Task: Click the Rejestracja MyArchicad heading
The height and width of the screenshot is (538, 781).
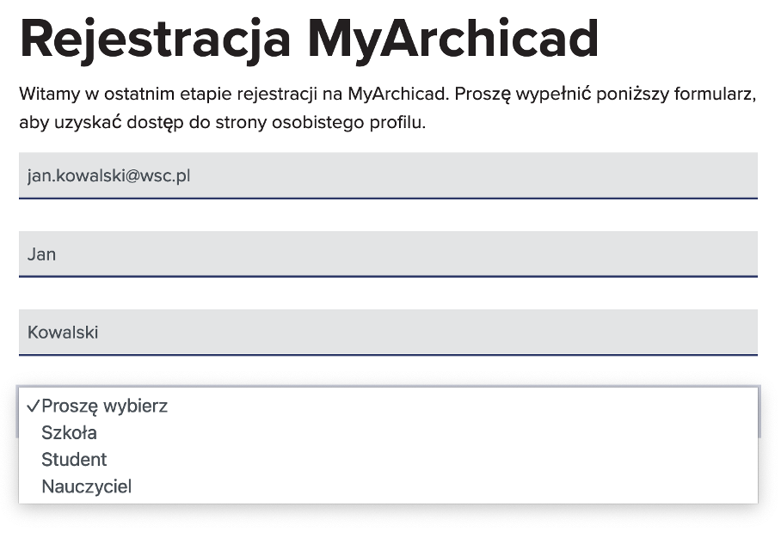Action: pos(309,38)
